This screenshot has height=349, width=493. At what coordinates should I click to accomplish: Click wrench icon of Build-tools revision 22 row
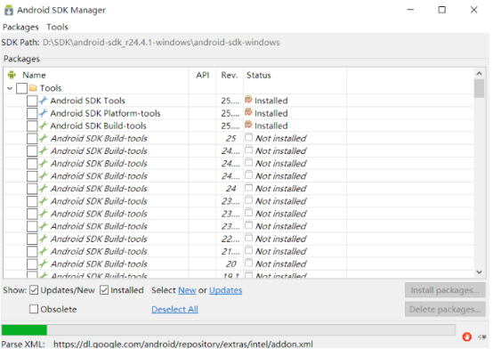click(x=43, y=239)
